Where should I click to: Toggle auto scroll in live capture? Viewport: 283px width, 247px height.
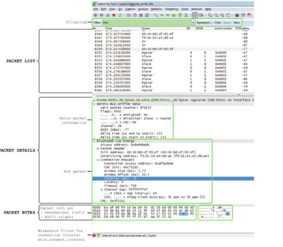tap(201, 16)
